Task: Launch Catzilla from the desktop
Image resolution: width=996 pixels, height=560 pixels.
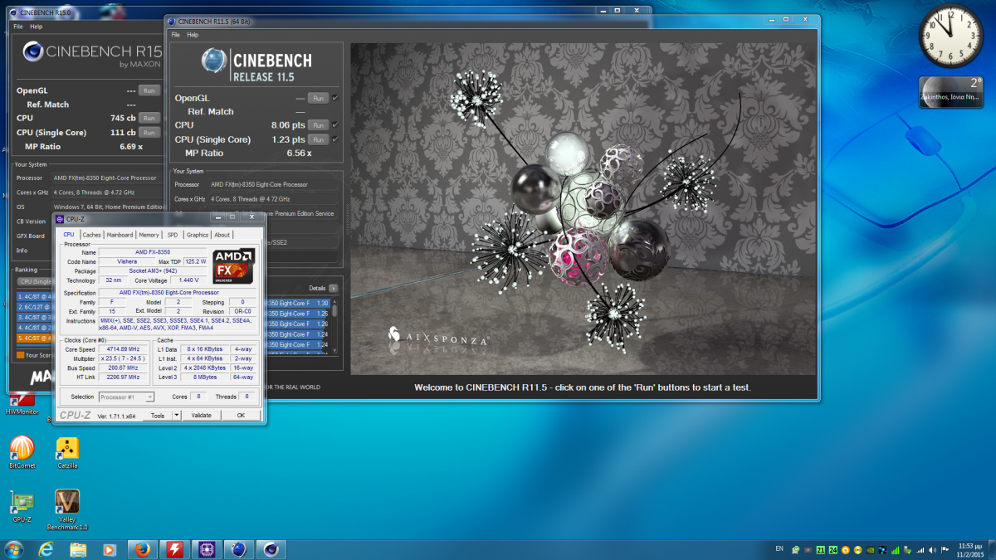Action: tap(67, 452)
